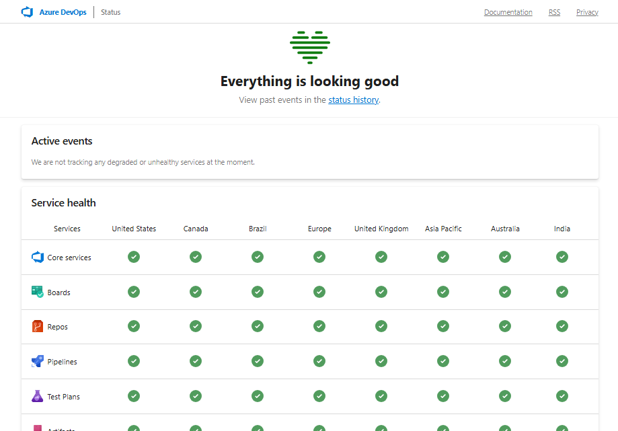This screenshot has width=618, height=431.
Task: Click Boards Australia health check
Action: 505,292
